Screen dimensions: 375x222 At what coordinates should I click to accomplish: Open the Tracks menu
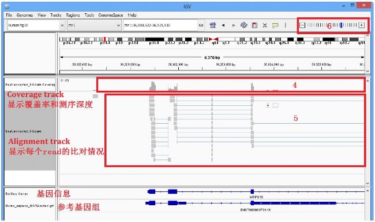click(56, 15)
